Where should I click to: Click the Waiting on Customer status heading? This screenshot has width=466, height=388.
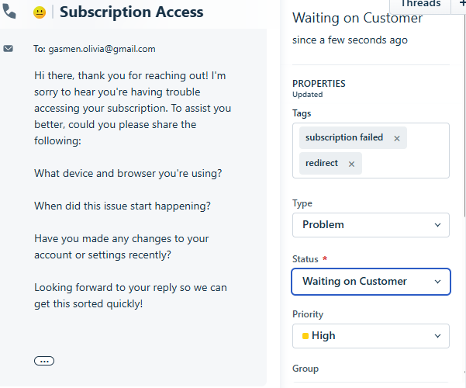[357, 18]
